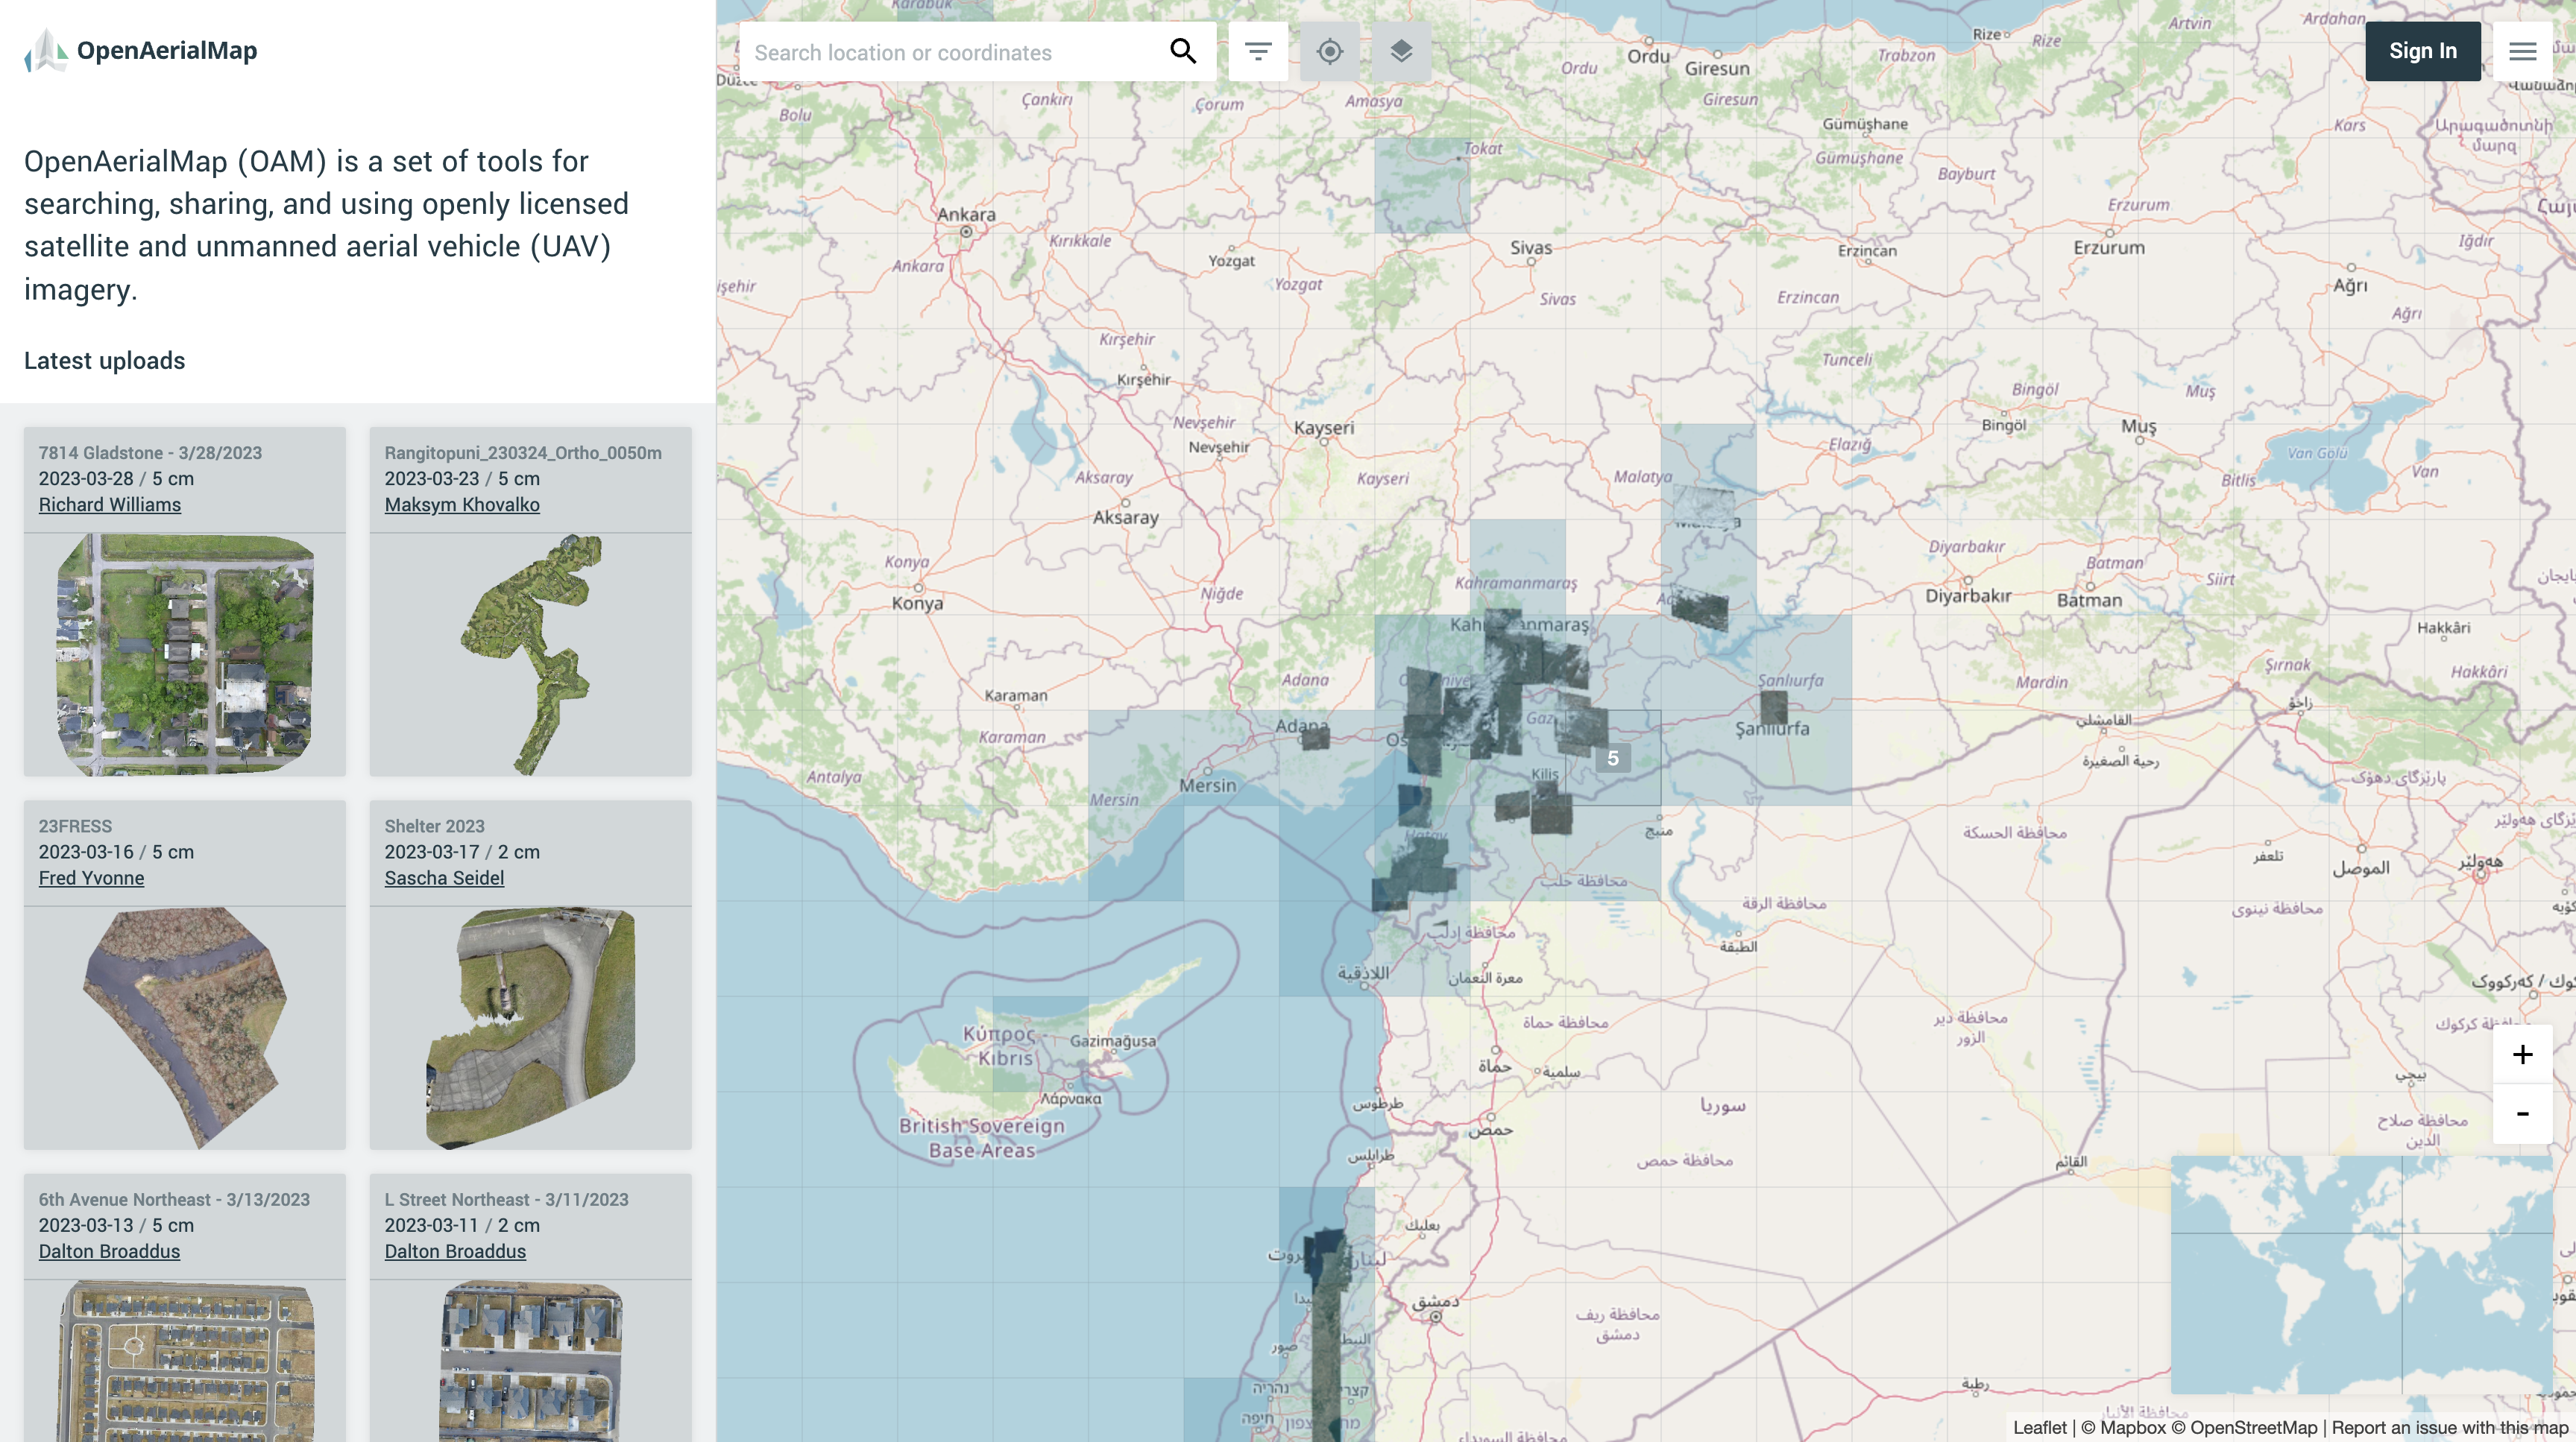Screen dimensions: 2576x1442
Task: Click the world overview minimap
Action: coord(2361,1274)
